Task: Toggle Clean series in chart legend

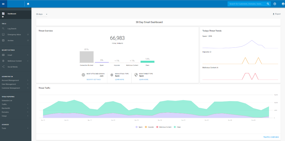Action: 177,127
